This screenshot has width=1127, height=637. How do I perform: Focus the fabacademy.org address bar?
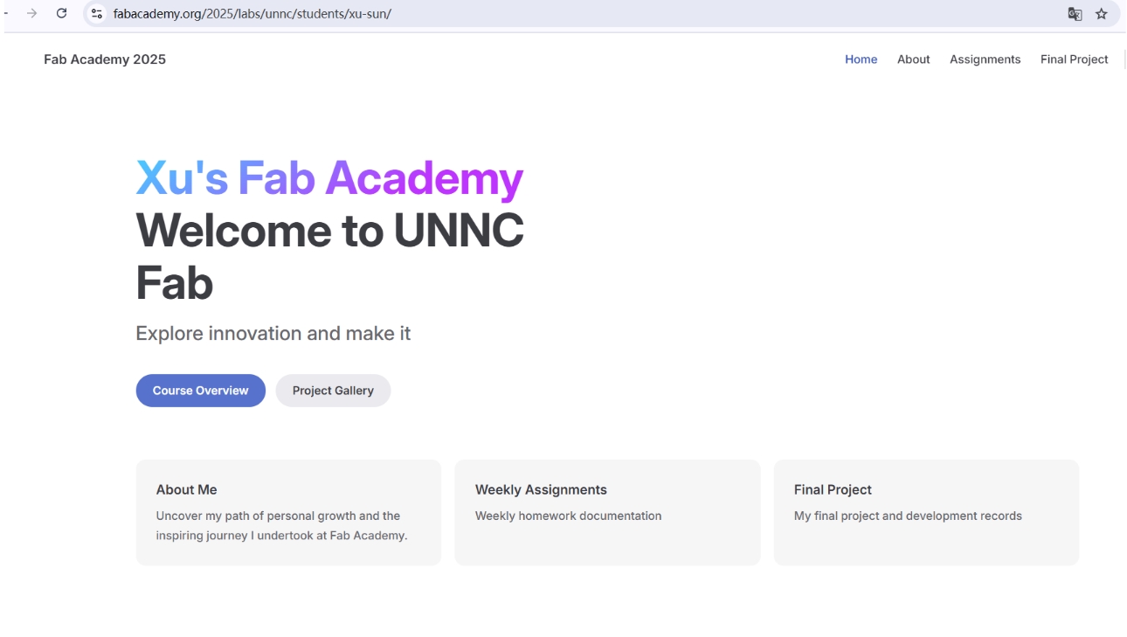tap(577, 13)
